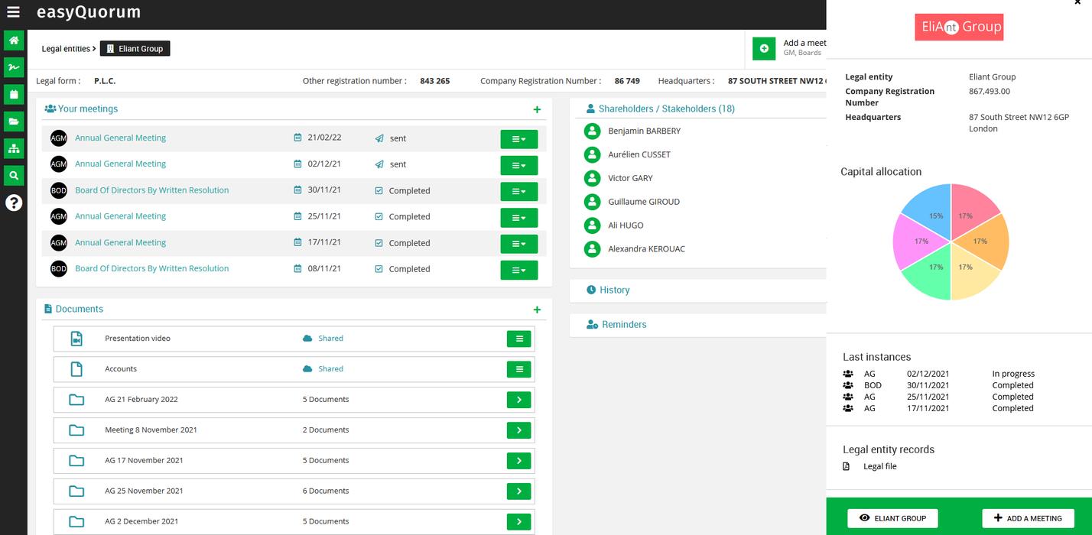The width and height of the screenshot is (1092, 535).
Task: Go to the home icon in sidebar
Action: (x=14, y=41)
